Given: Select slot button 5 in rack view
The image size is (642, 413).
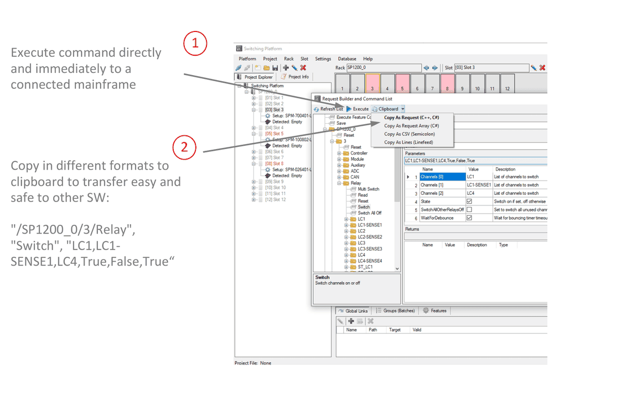Looking at the screenshot, I should 402,84.
